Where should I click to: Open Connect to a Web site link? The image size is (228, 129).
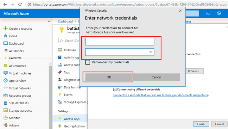tap(161, 95)
